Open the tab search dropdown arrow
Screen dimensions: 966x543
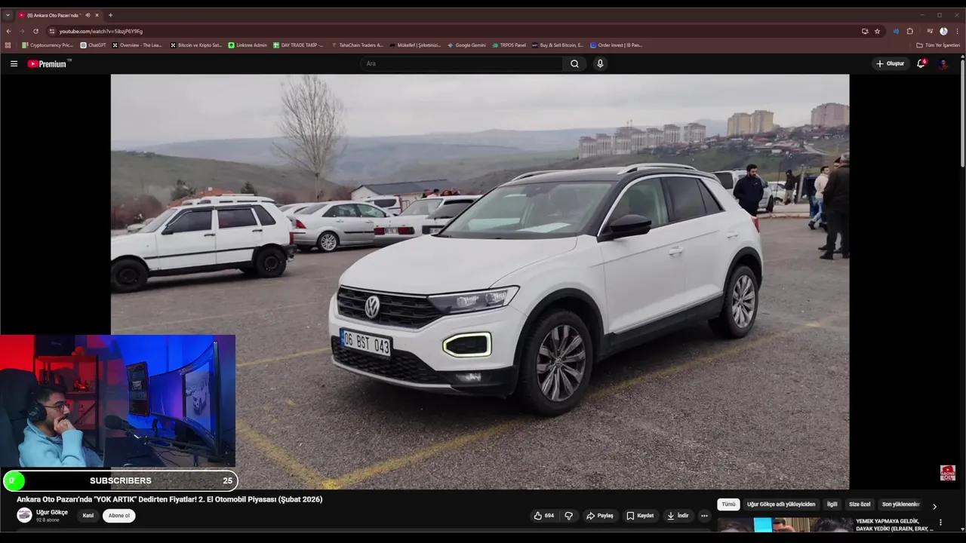coord(8,15)
